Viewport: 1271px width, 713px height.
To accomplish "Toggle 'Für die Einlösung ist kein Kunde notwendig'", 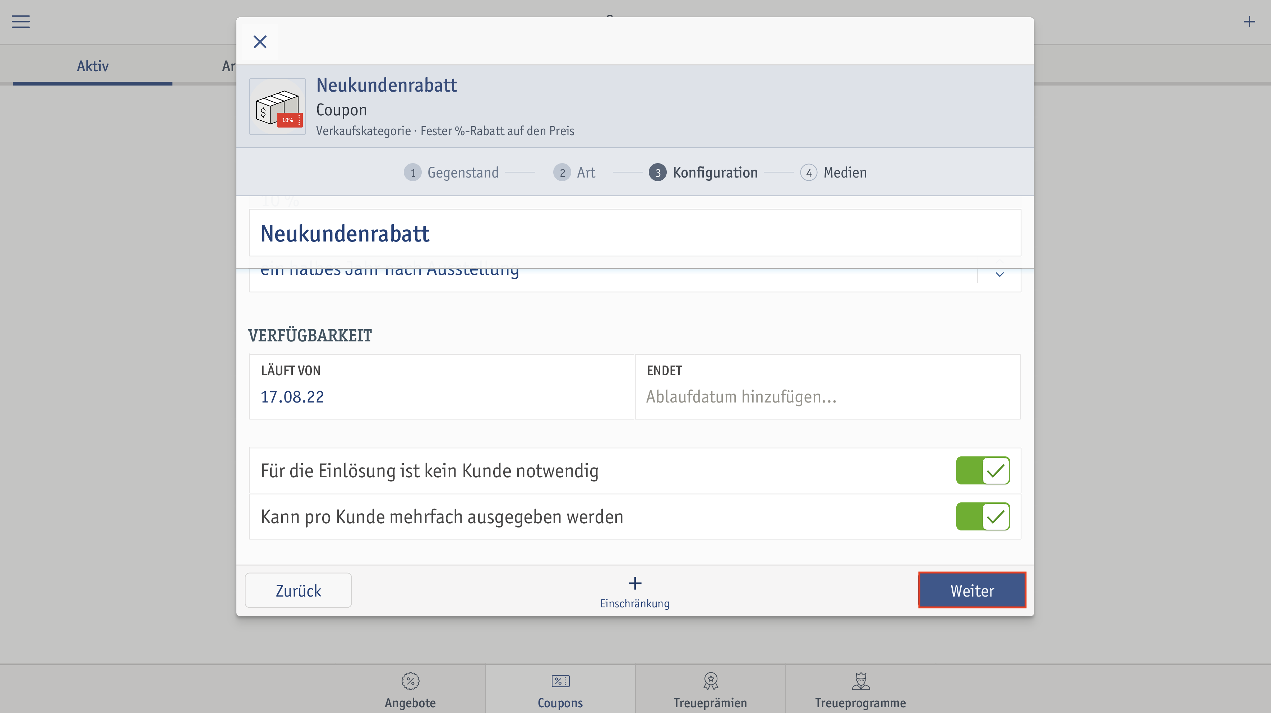I will [983, 471].
